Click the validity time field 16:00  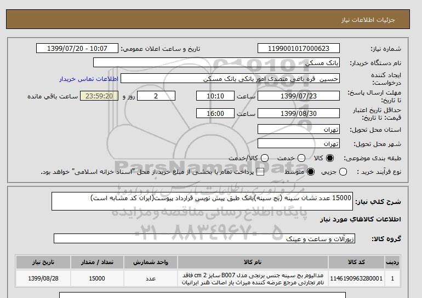[215, 114]
